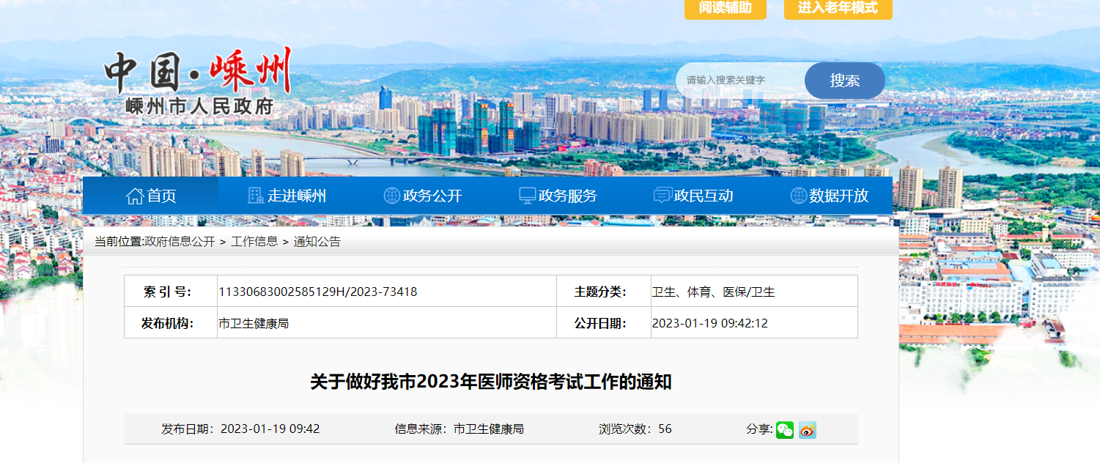Screen dimensions: 1100x463
Task: Click the 中国·嵊州 government logo
Action: click(198, 82)
